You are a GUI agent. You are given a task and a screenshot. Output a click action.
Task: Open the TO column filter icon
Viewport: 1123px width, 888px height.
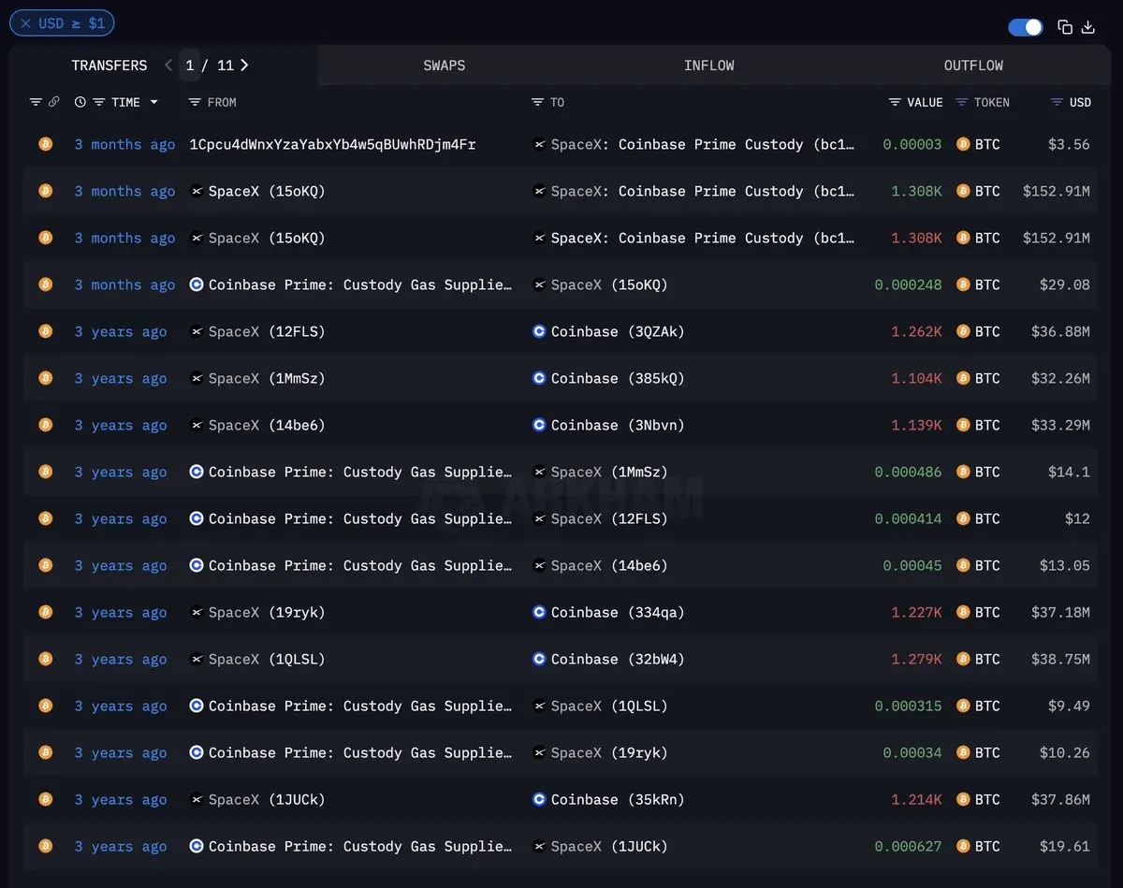[537, 102]
